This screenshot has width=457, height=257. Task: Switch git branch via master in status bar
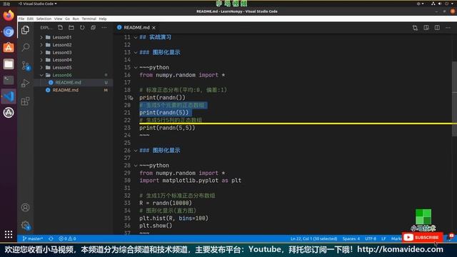click(33, 238)
